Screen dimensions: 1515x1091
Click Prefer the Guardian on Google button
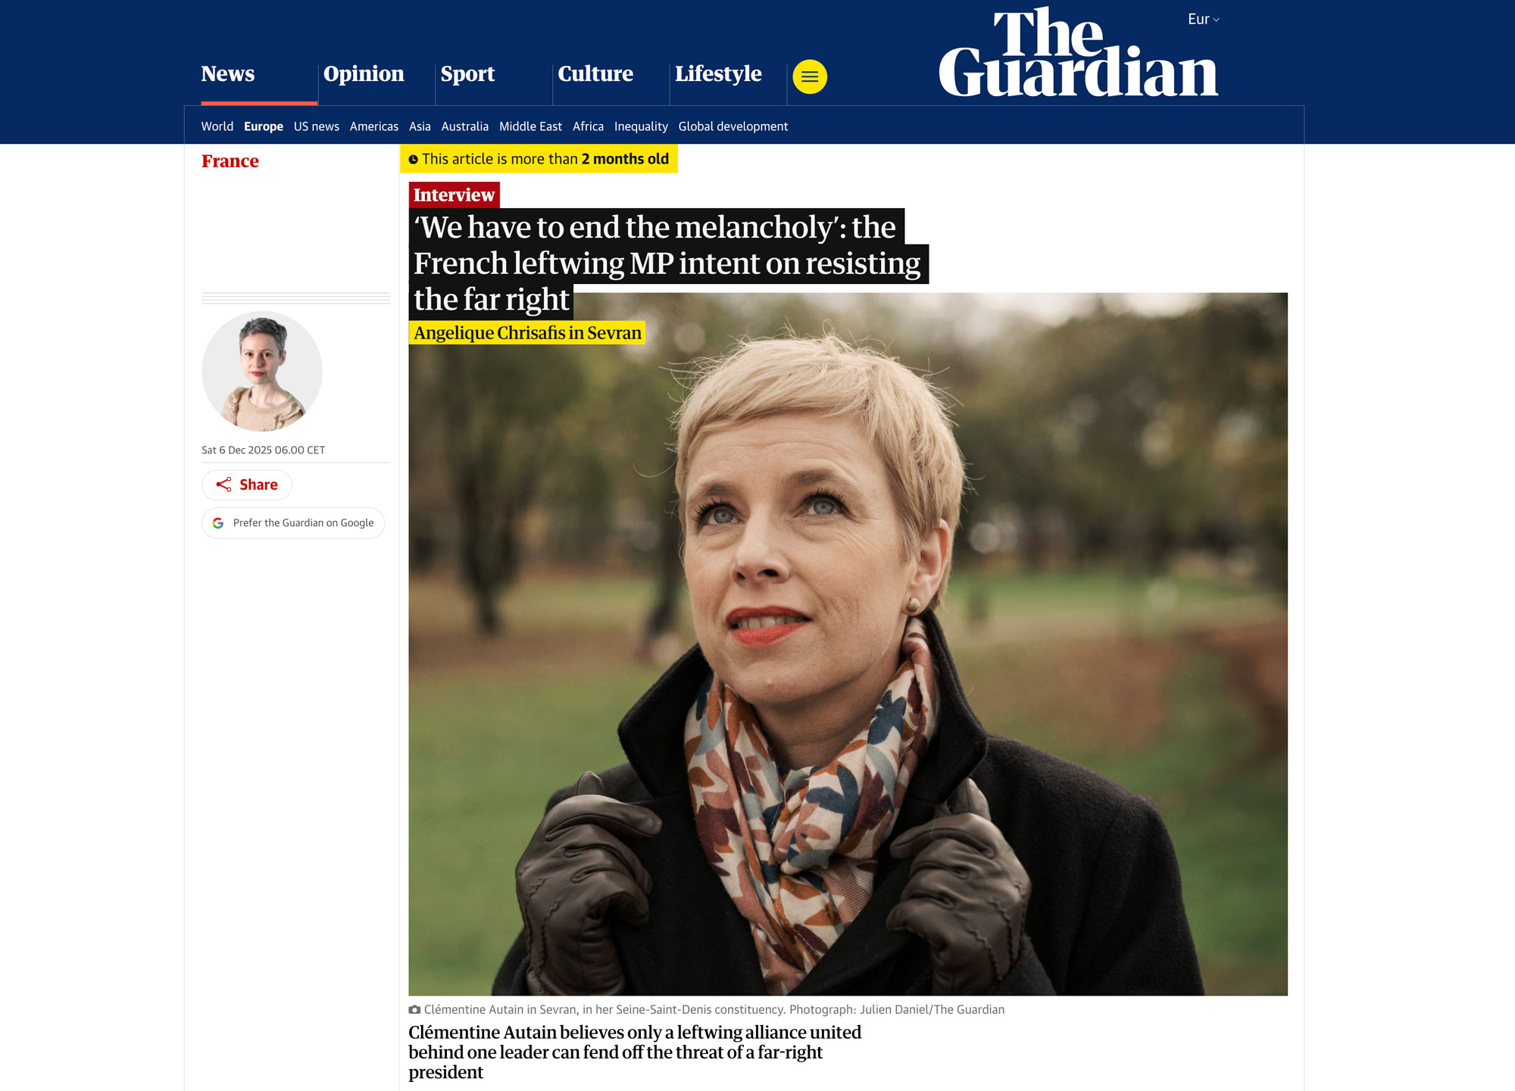[x=293, y=523]
